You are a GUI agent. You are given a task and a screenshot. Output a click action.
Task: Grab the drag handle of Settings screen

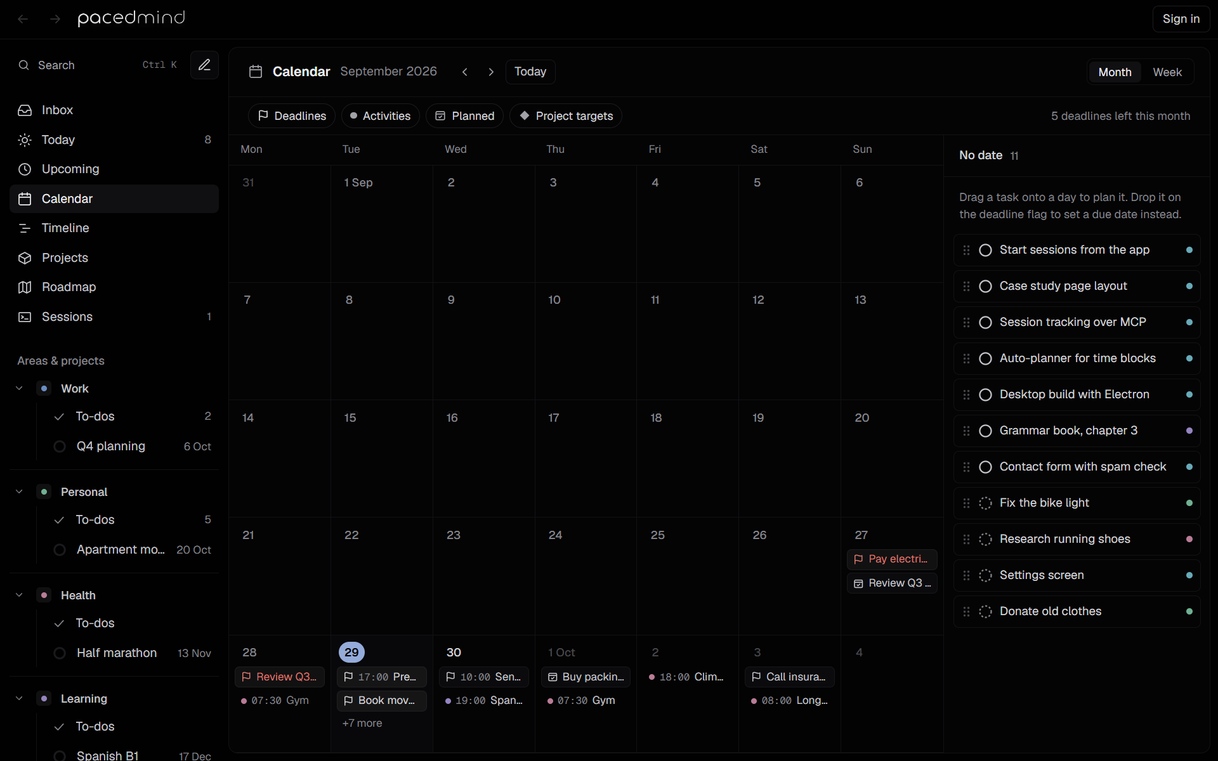[x=966, y=575]
